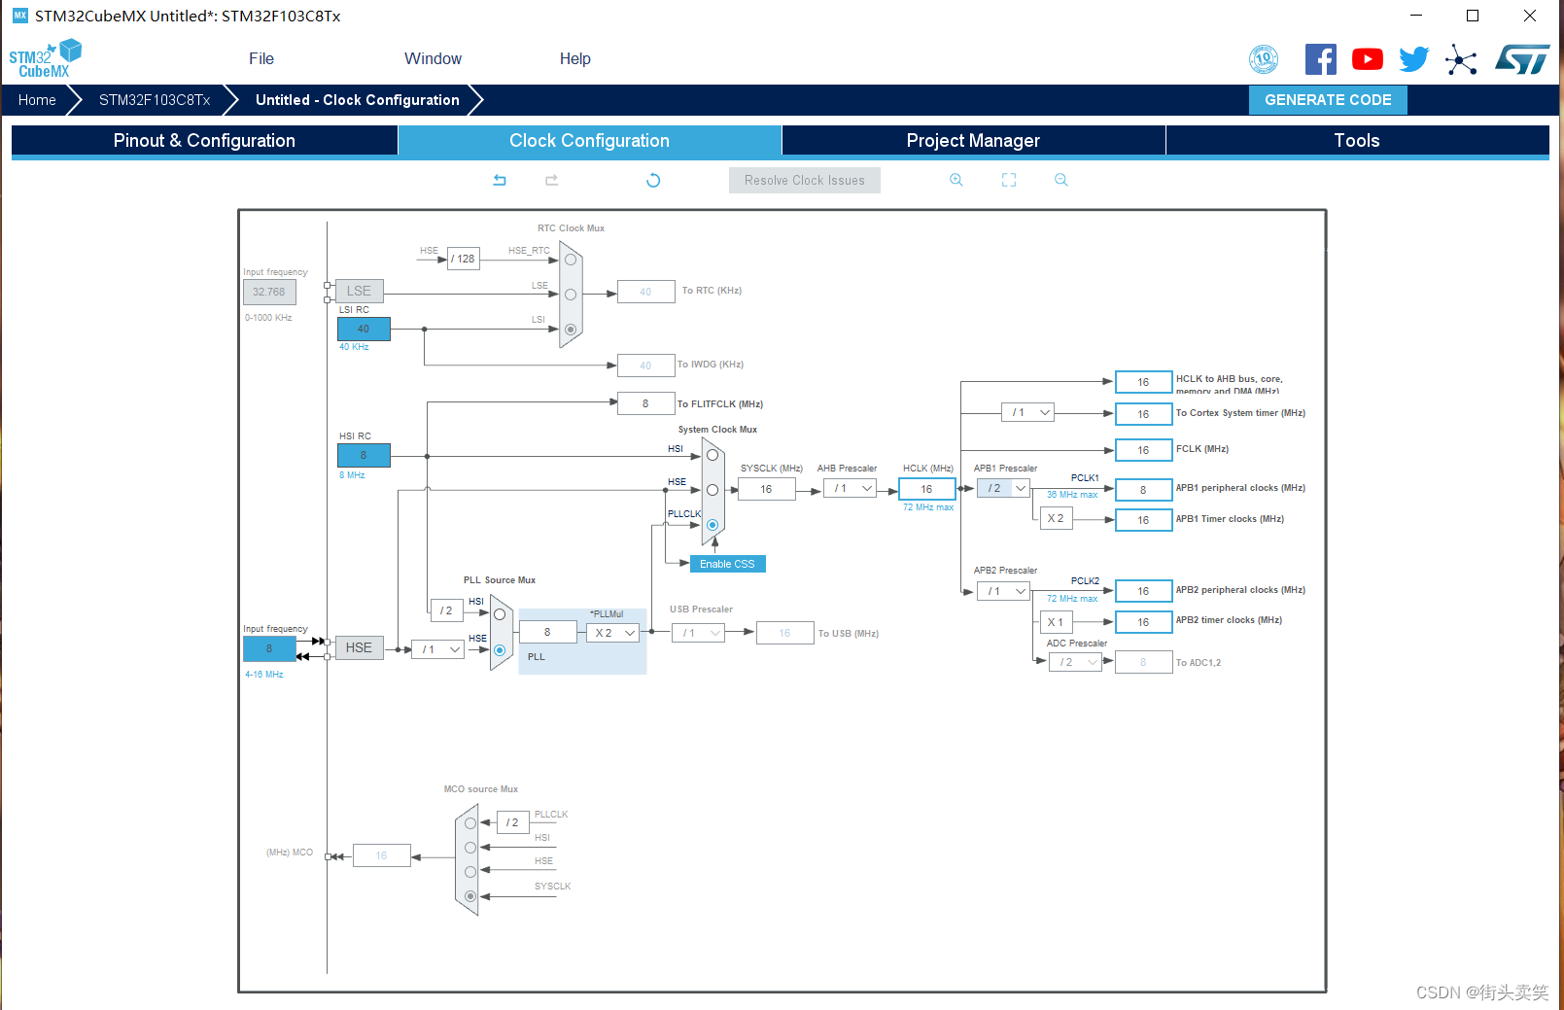This screenshot has width=1564, height=1010.
Task: Select HSI in System Clock Mux
Action: (712, 455)
